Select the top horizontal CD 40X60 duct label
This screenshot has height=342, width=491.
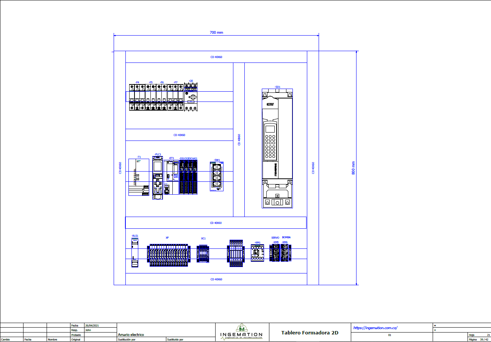tap(216, 57)
